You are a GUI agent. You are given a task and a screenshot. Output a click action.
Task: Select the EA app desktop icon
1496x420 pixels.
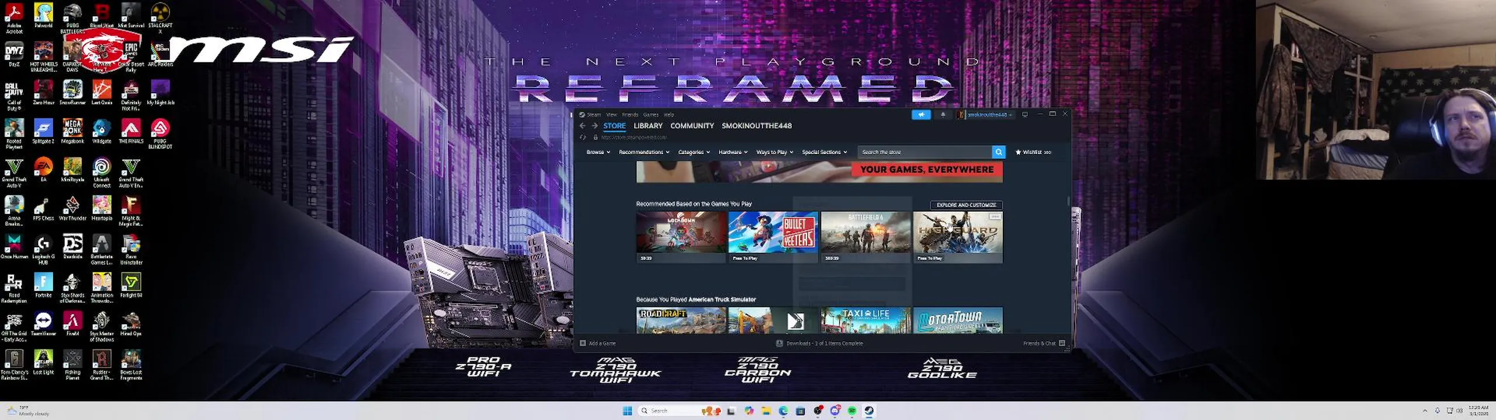pos(43,170)
